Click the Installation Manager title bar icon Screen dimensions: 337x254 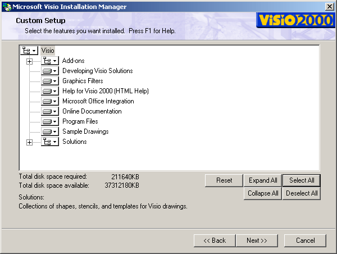click(x=7, y=7)
